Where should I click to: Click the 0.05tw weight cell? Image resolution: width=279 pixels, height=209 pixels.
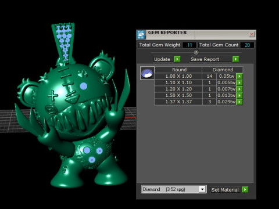[x=226, y=76]
